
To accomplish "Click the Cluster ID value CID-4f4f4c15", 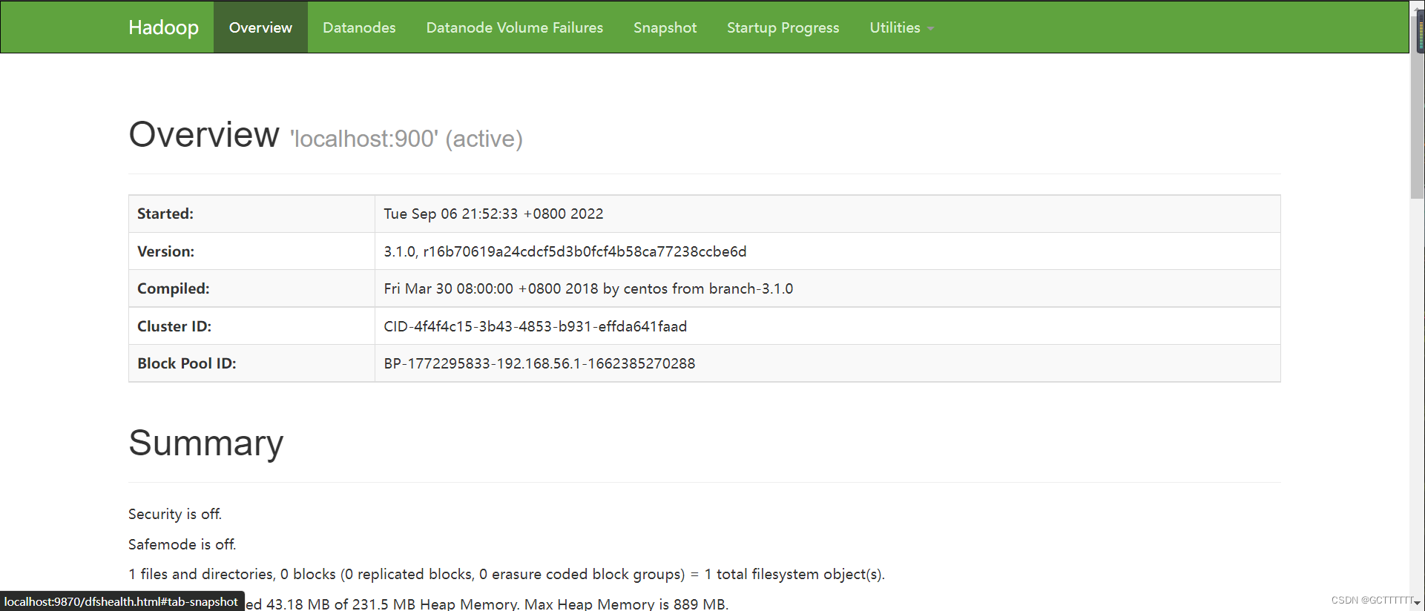I will (x=535, y=326).
